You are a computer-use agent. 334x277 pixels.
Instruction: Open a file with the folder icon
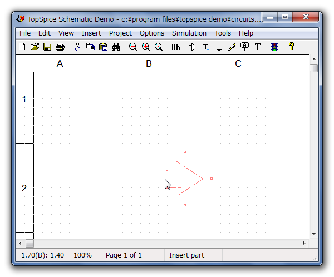35,47
